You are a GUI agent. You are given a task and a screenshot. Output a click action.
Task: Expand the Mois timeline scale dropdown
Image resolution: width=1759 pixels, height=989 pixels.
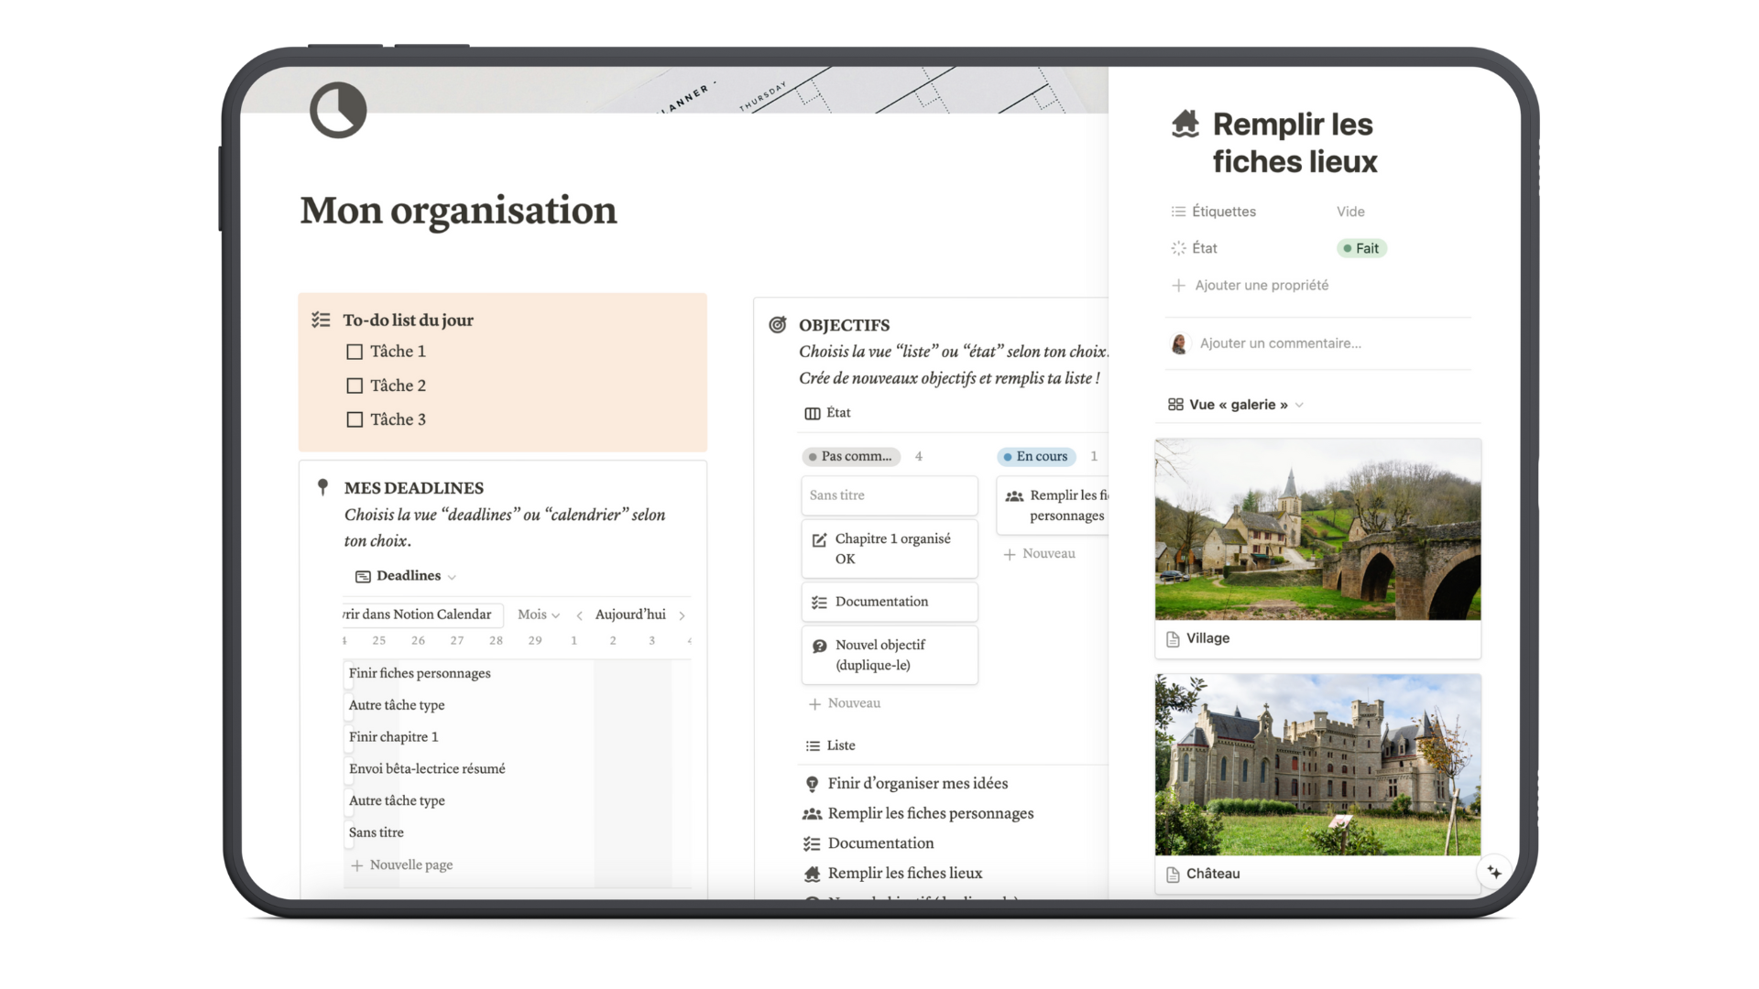pos(538,614)
